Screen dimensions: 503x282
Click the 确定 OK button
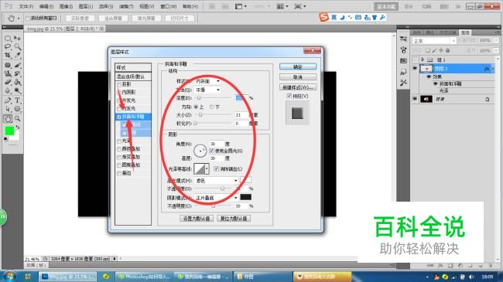click(298, 66)
